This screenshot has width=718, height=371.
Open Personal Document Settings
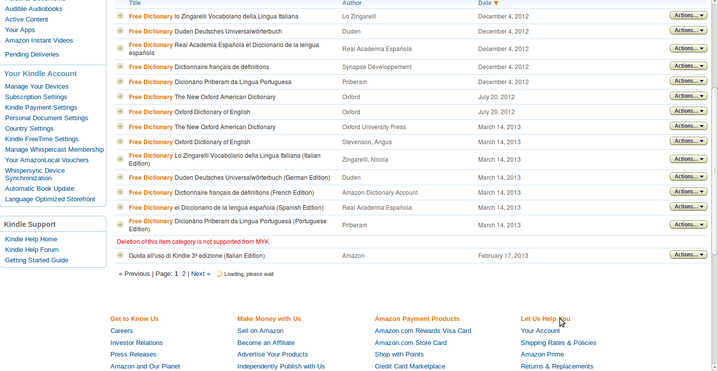coord(47,118)
